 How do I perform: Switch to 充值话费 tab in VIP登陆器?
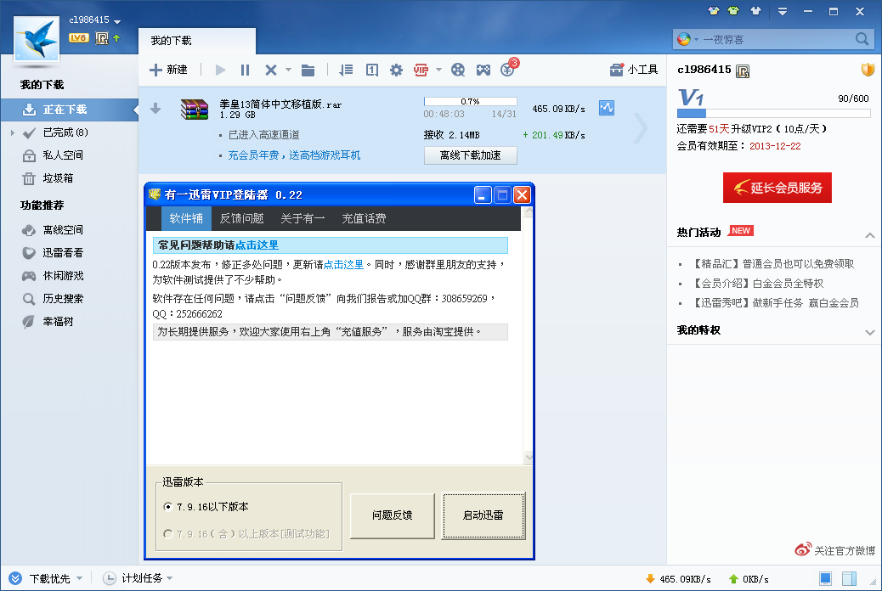click(x=364, y=218)
